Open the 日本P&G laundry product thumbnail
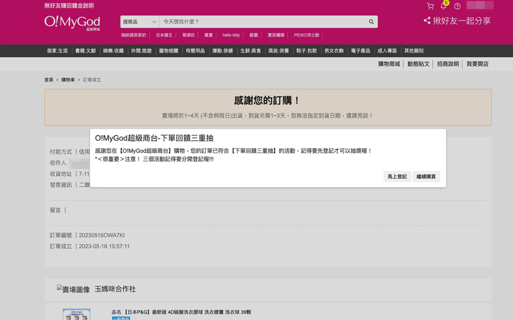The image size is (513, 320). coord(77,314)
